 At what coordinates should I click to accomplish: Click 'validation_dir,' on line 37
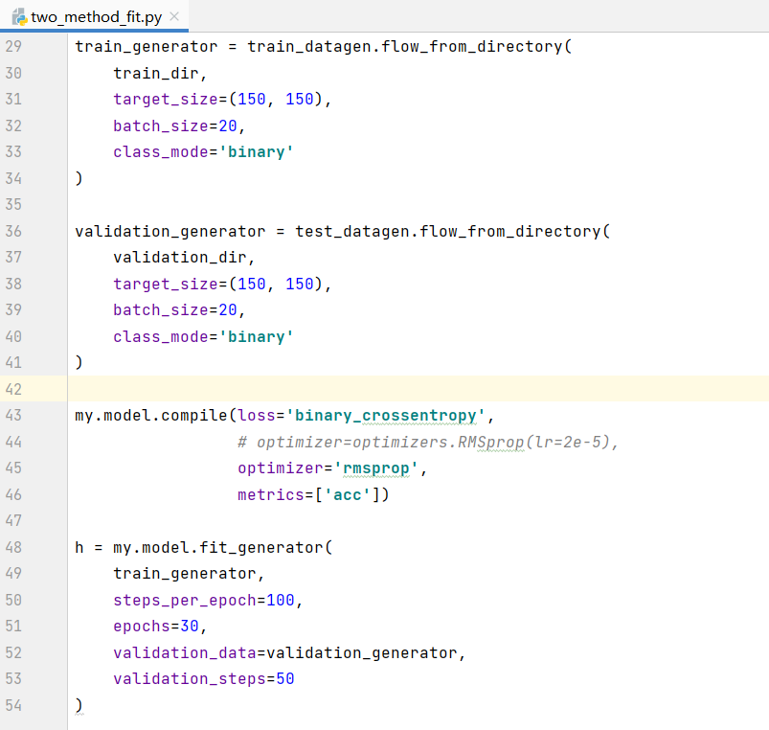(x=184, y=258)
